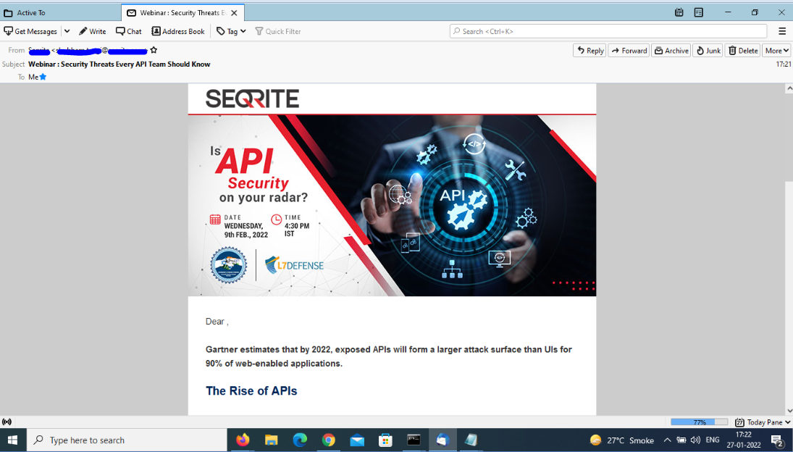Switch to the Active To tab

tap(61, 12)
